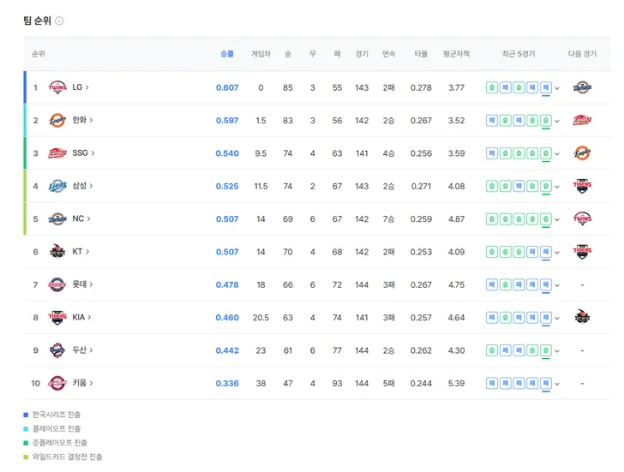Open the 한화 team page link
This screenshot has width=624, height=472.
click(x=82, y=120)
